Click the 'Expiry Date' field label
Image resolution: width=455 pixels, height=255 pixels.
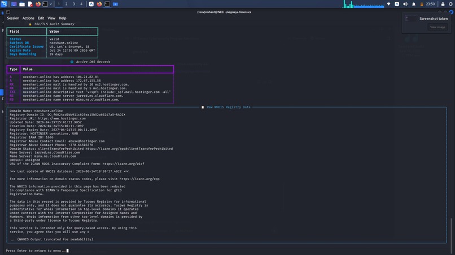click(20, 50)
